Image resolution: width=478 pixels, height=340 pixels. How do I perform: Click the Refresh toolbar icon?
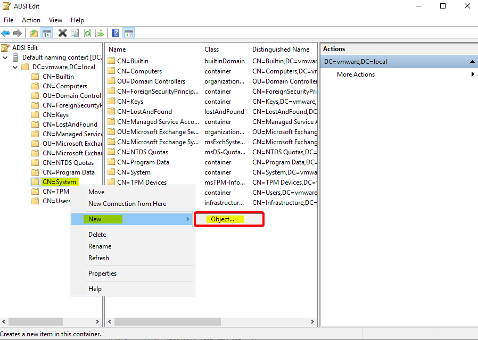click(x=87, y=33)
